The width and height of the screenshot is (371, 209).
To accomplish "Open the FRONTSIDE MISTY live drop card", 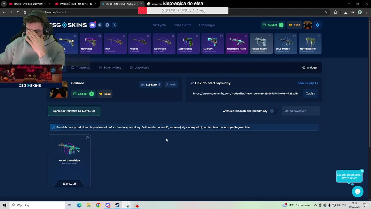I will (x=237, y=44).
